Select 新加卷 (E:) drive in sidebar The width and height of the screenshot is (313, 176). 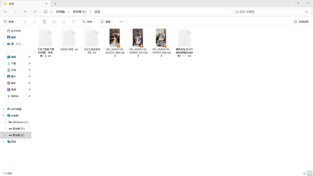coord(16,135)
